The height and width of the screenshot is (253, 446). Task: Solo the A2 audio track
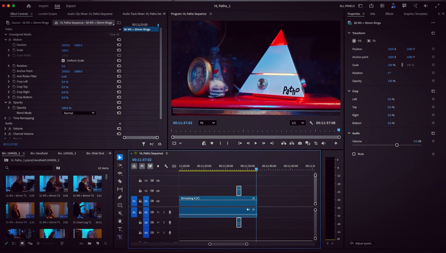click(164, 223)
